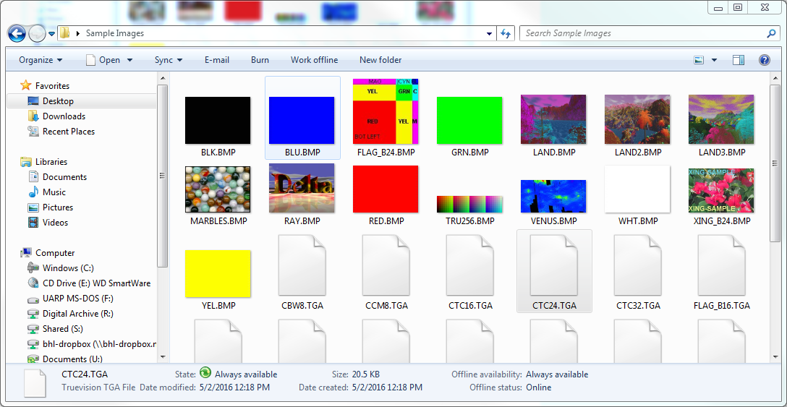Open the recent pages dropdown arrow

(51, 34)
